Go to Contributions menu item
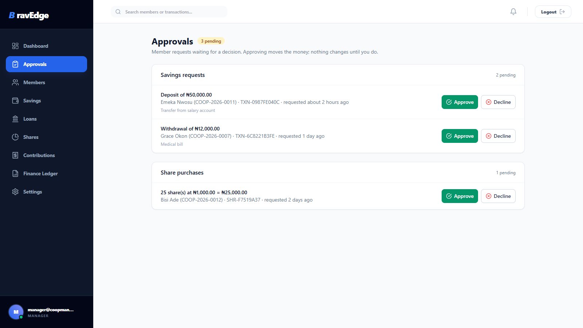583x328 pixels. click(46, 155)
